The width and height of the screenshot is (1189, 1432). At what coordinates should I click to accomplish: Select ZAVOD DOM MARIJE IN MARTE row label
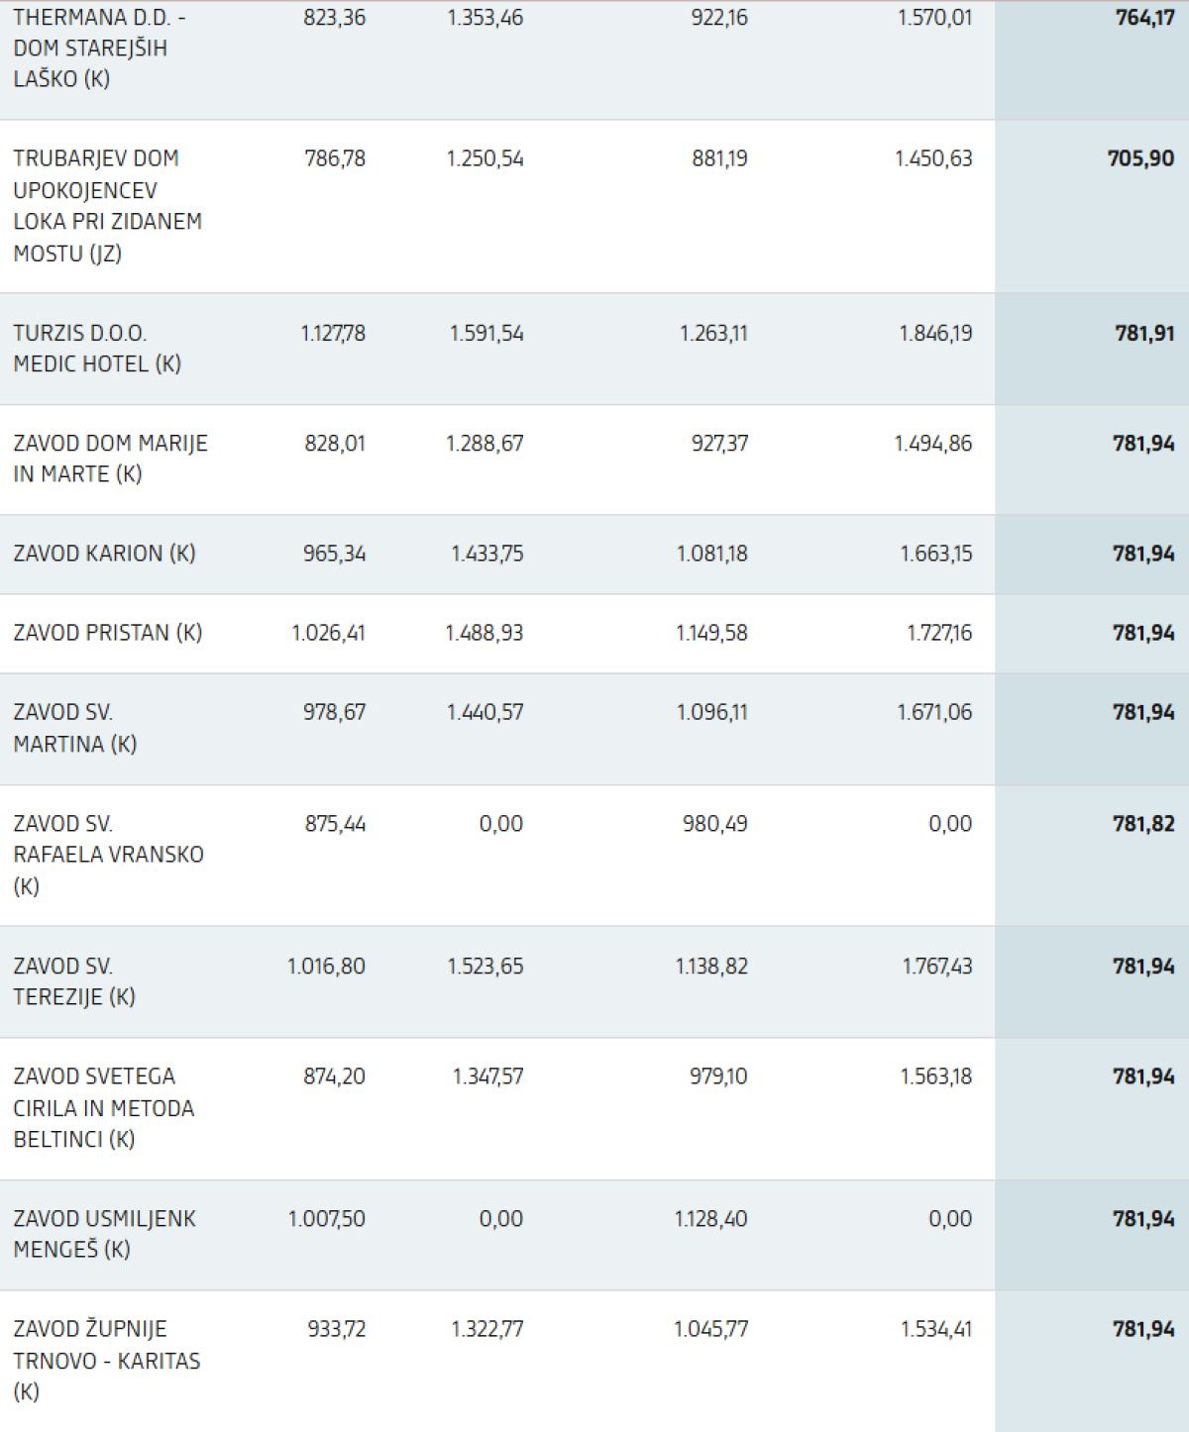(110, 458)
